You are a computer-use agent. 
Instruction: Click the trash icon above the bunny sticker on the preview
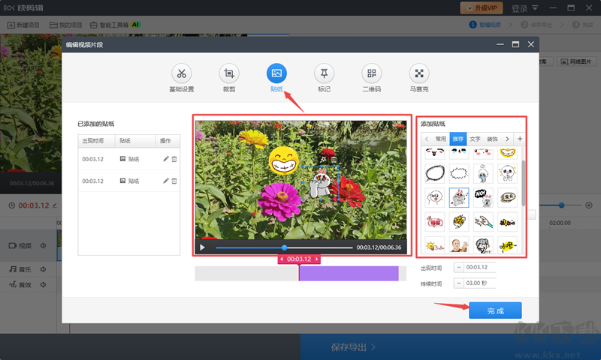pyautogui.click(x=334, y=159)
